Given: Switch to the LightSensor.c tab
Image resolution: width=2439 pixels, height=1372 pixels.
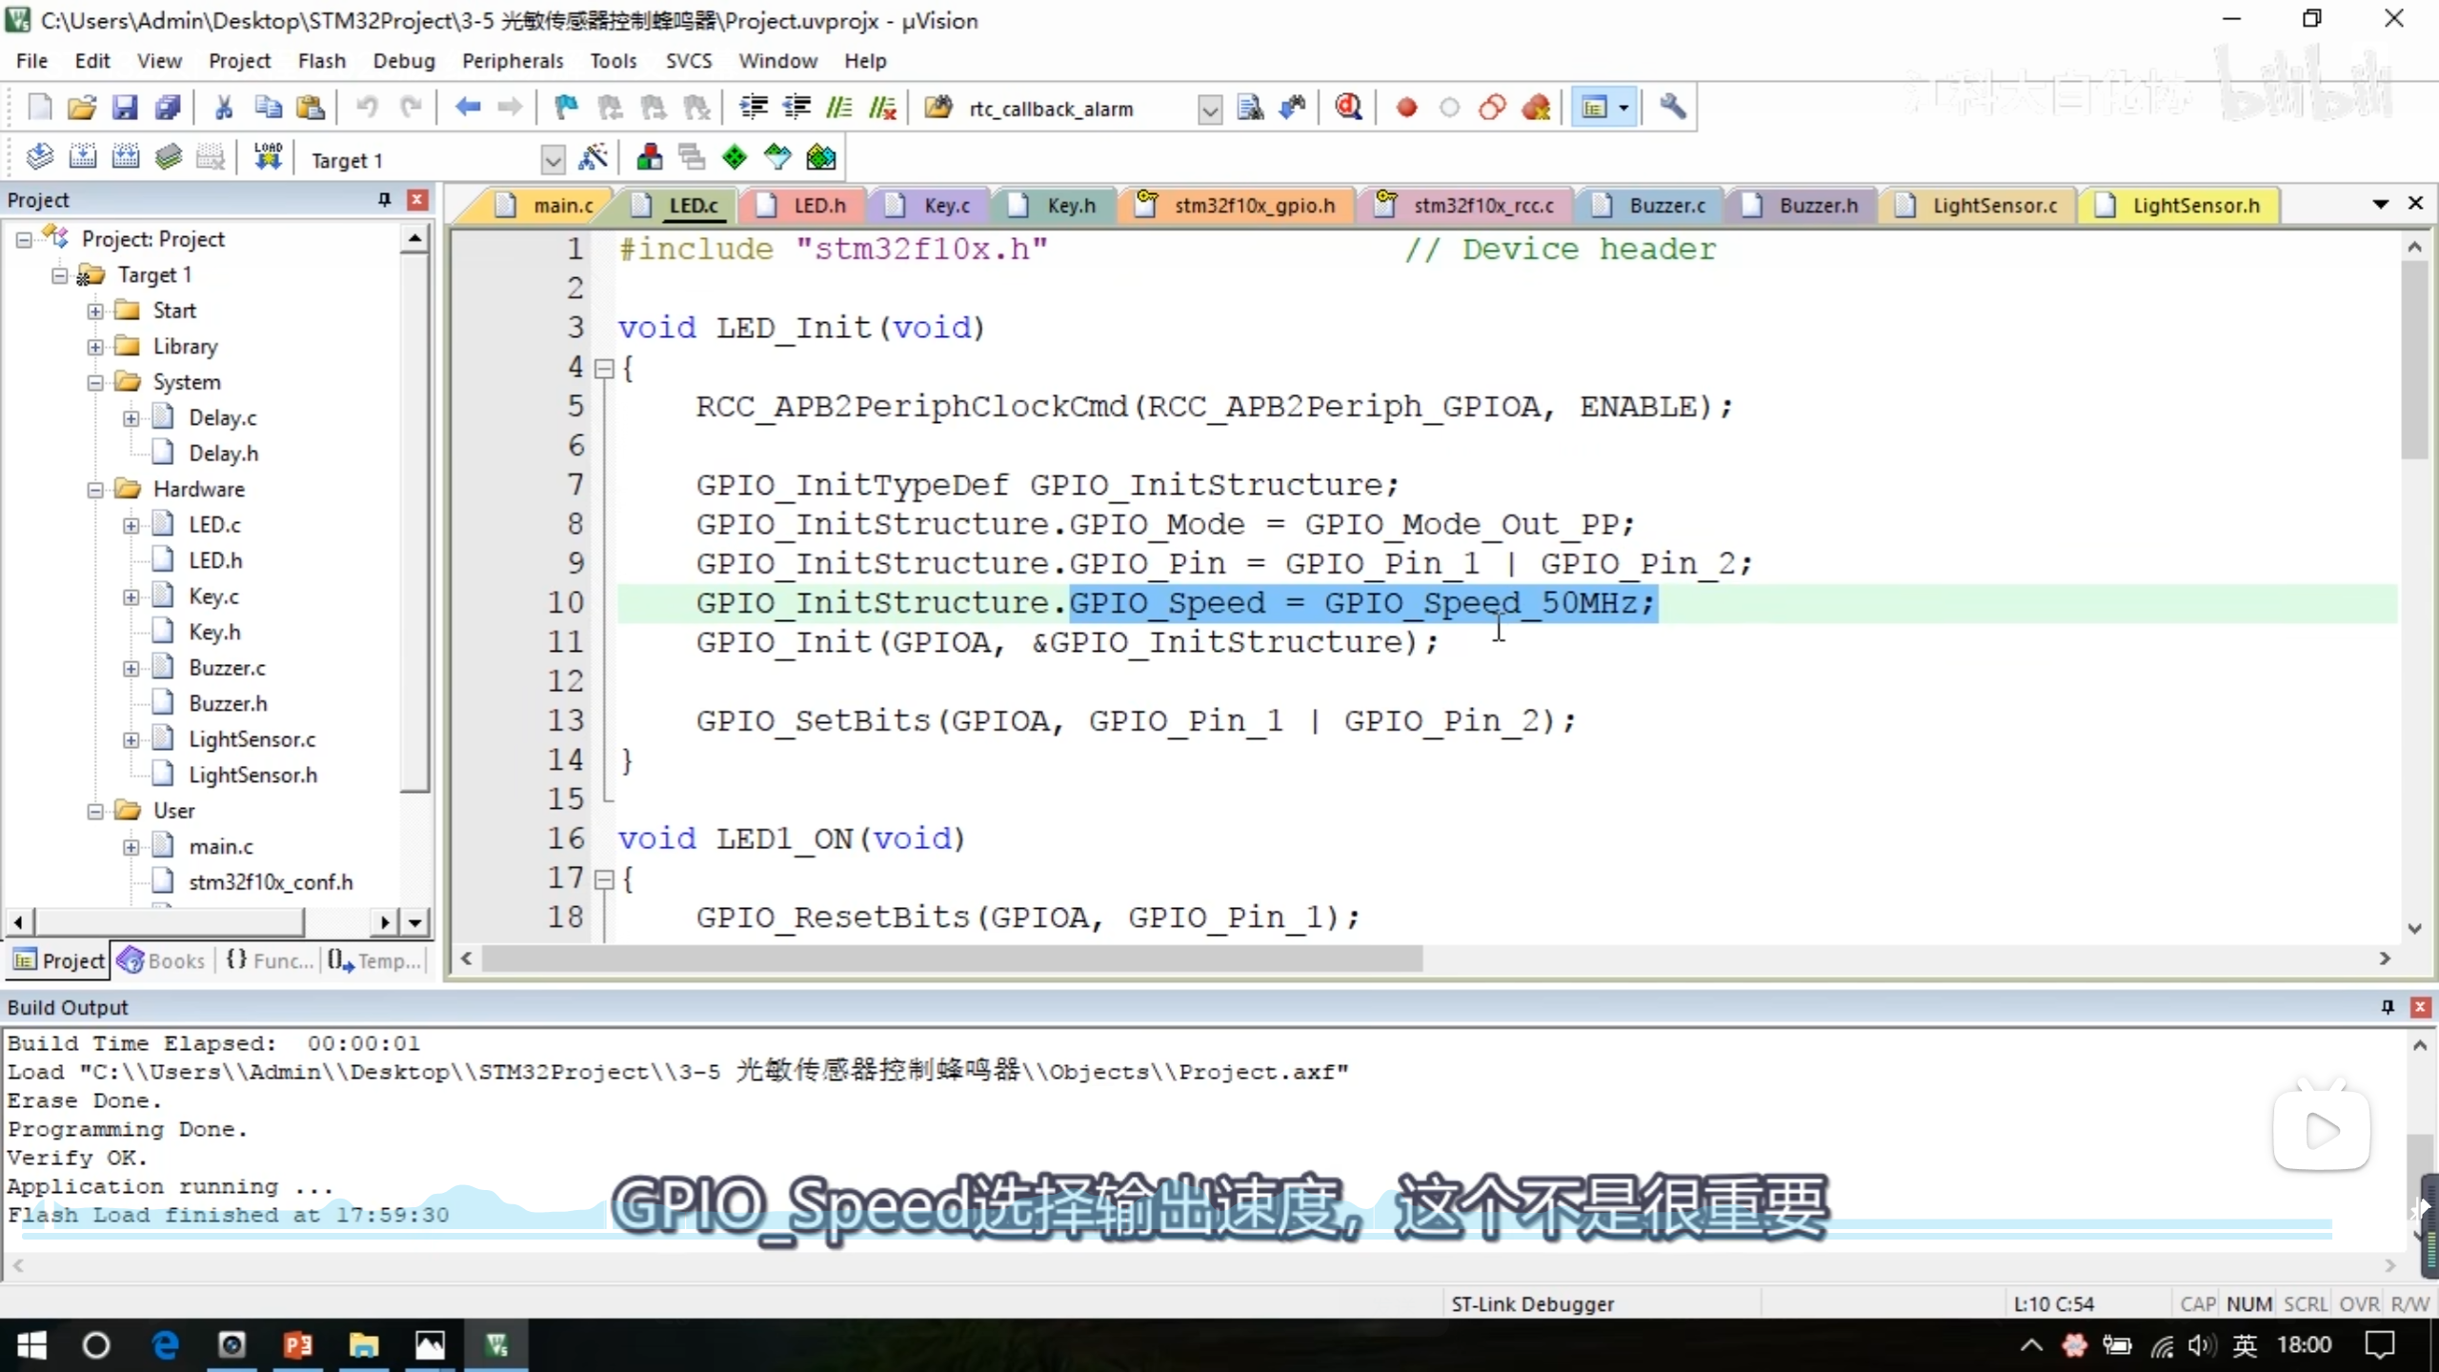Looking at the screenshot, I should point(1994,206).
